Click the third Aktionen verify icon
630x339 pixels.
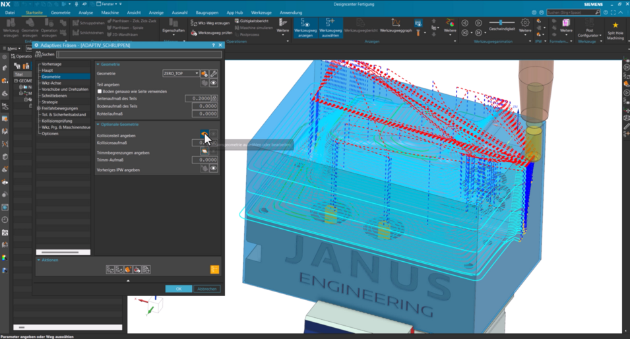point(128,270)
